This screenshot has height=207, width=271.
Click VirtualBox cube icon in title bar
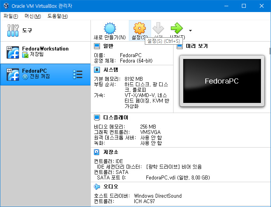pos(6,6)
